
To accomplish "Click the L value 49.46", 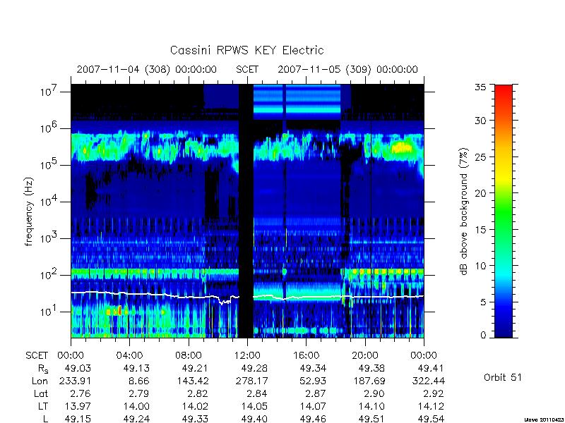I will [313, 419].
